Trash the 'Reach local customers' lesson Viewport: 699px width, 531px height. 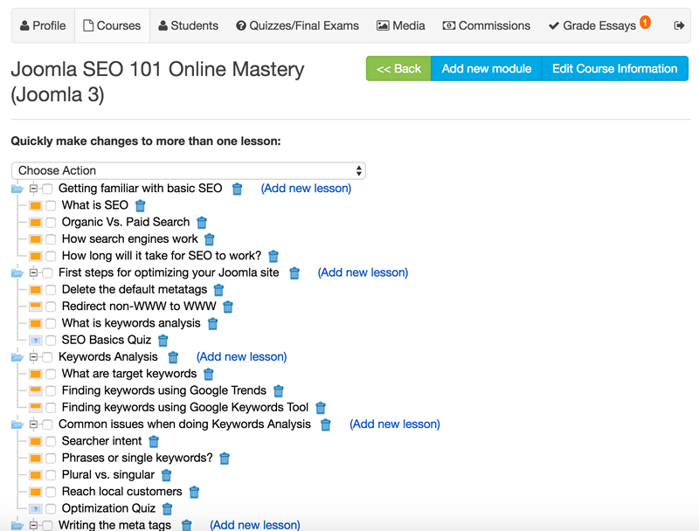(x=194, y=492)
